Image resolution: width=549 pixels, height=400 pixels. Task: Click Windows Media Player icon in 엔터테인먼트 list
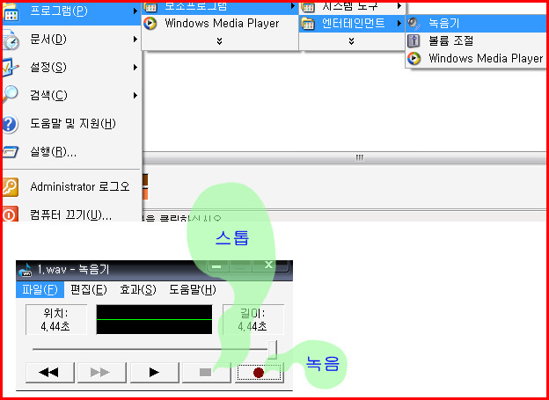tap(414, 58)
